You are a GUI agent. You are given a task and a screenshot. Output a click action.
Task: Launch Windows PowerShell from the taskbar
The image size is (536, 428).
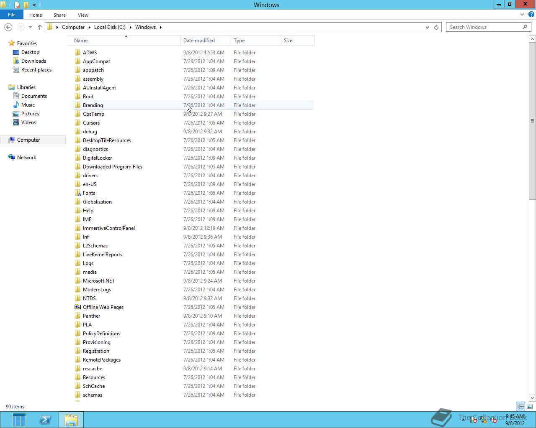point(45,420)
